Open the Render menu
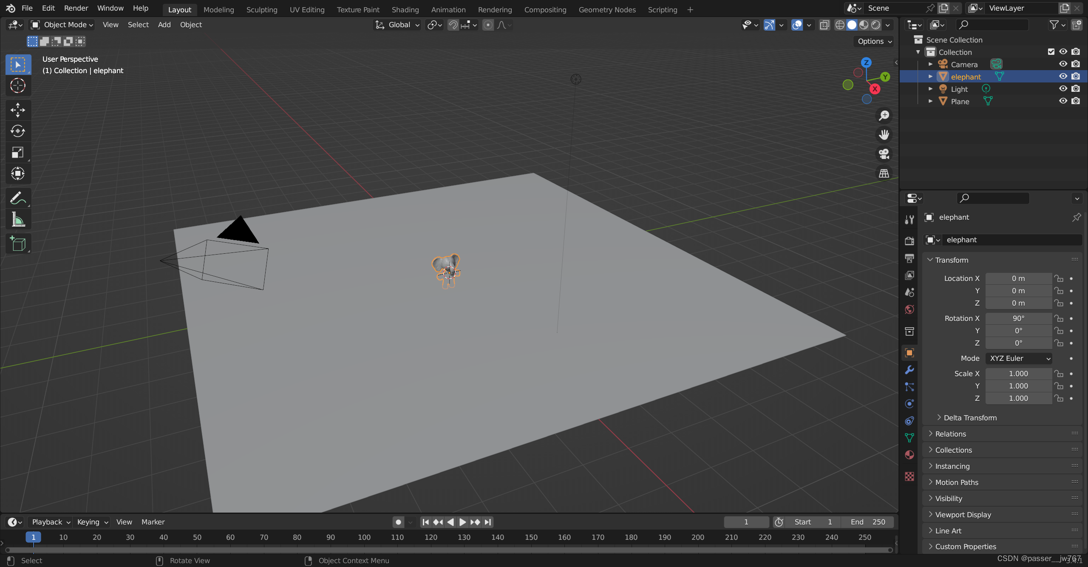The width and height of the screenshot is (1088, 567). [x=76, y=8]
